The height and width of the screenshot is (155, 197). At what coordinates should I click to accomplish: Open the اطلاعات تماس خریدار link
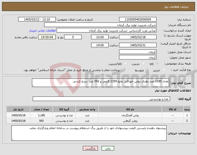pyautogui.click(x=42, y=30)
